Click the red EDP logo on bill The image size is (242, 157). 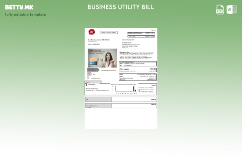click(92, 32)
